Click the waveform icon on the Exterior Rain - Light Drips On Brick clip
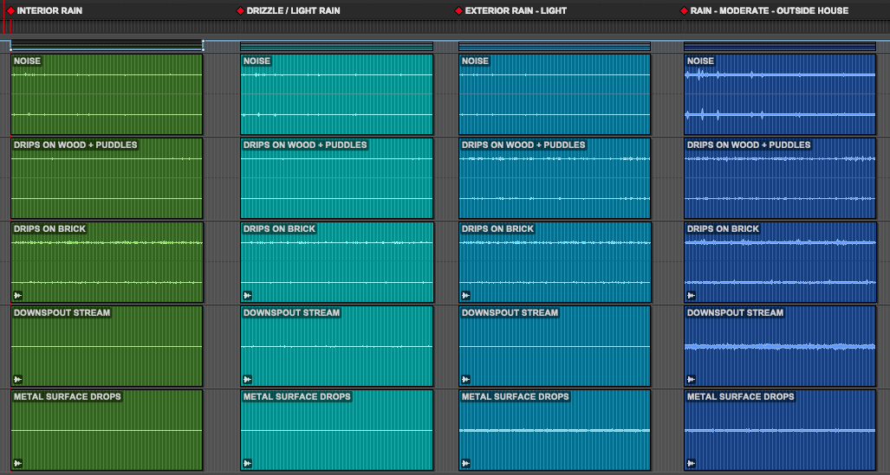 465,295
